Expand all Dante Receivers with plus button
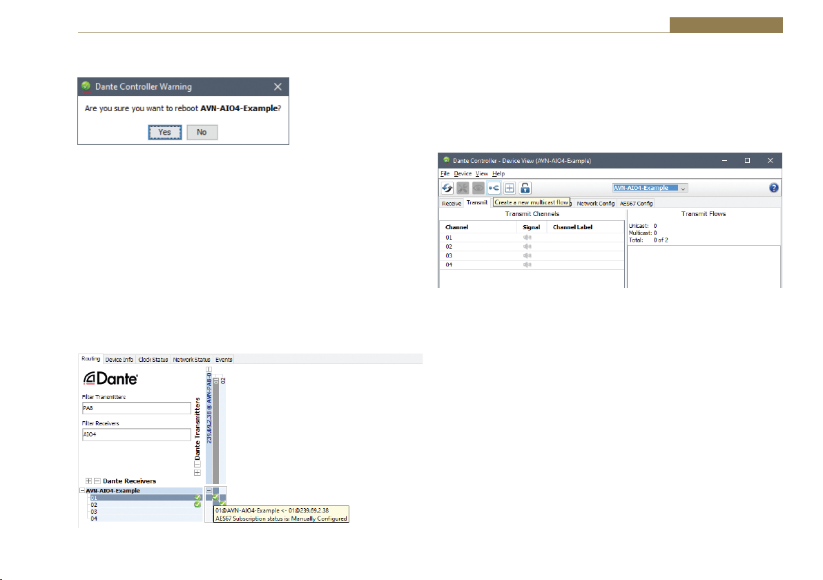The height and width of the screenshot is (580, 823). (88, 481)
